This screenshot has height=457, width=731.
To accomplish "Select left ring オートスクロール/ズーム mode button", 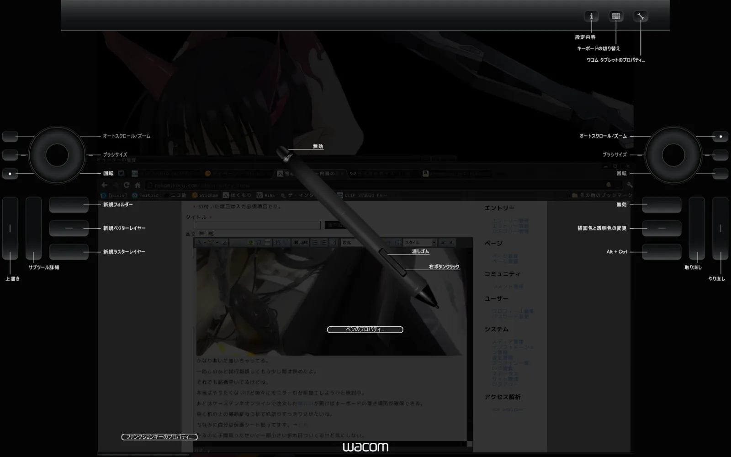I will (10, 136).
